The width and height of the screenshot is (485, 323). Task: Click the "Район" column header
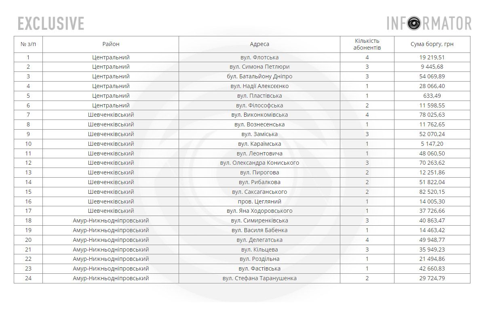click(x=111, y=44)
